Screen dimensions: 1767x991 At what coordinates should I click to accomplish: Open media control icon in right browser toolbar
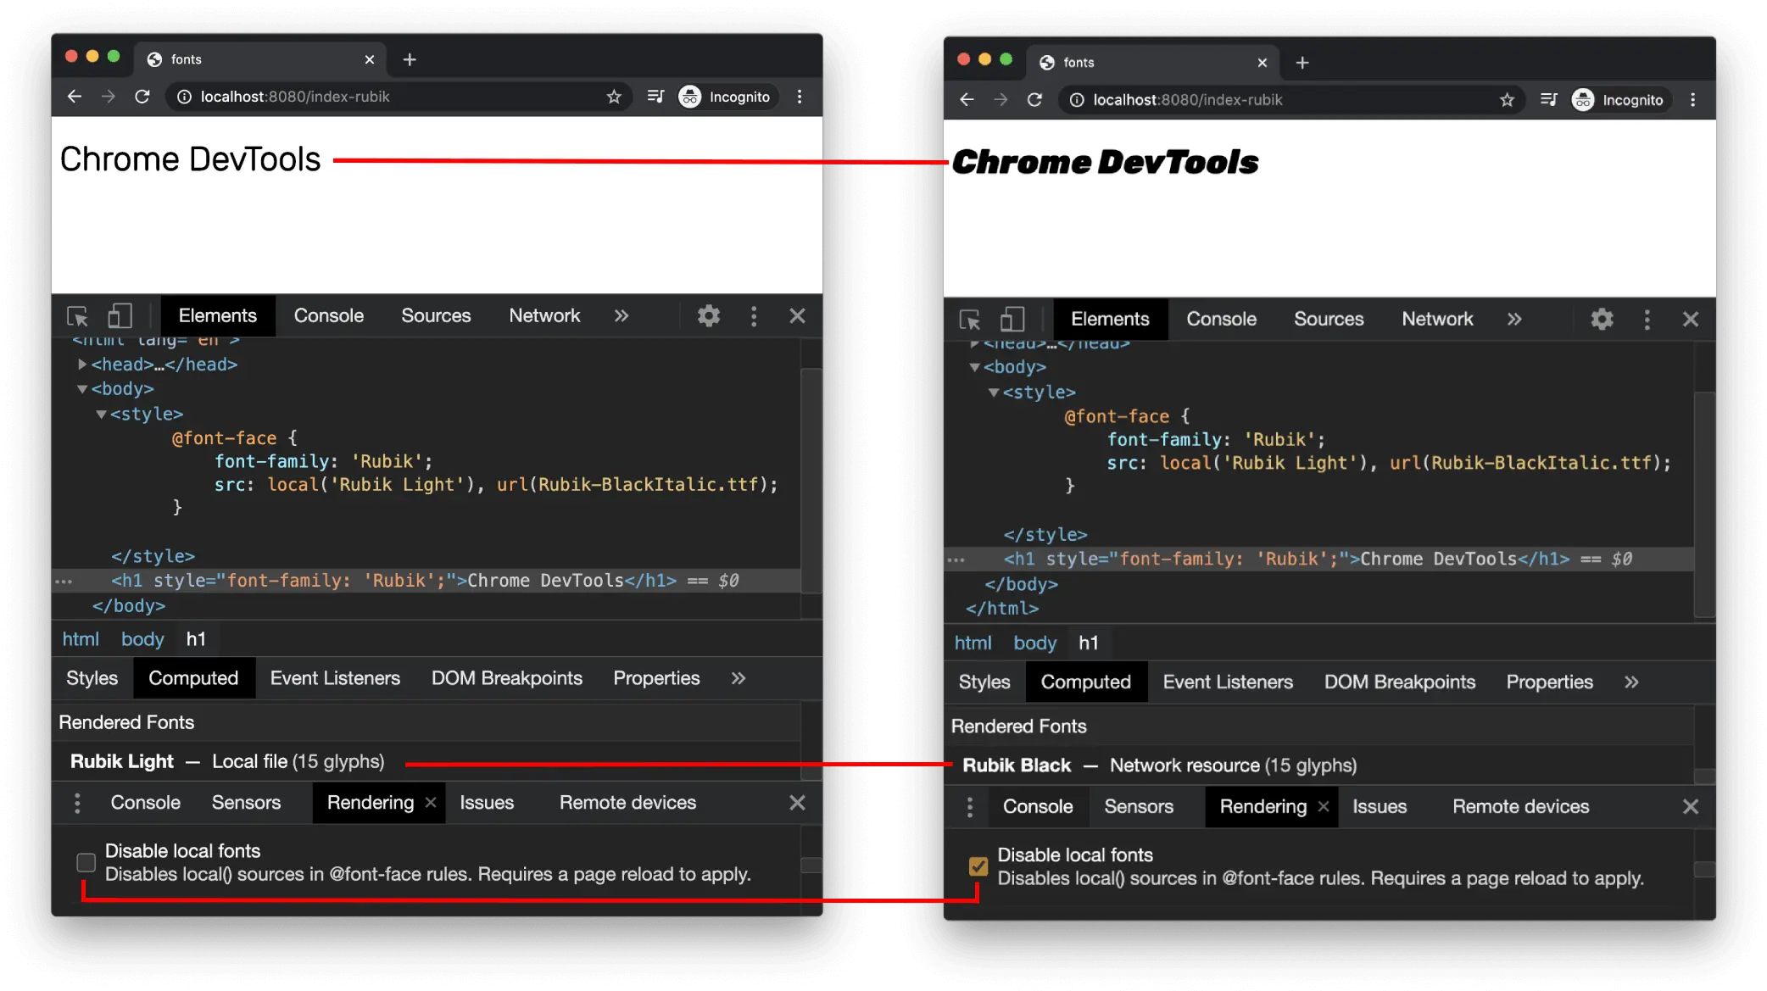pyautogui.click(x=1548, y=100)
